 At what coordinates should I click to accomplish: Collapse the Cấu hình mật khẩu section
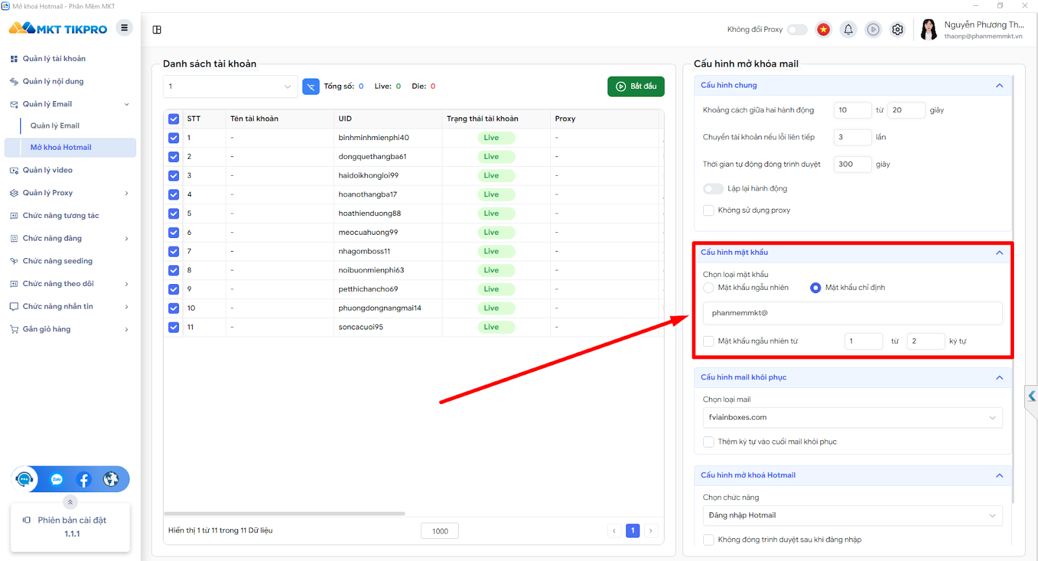(x=999, y=253)
